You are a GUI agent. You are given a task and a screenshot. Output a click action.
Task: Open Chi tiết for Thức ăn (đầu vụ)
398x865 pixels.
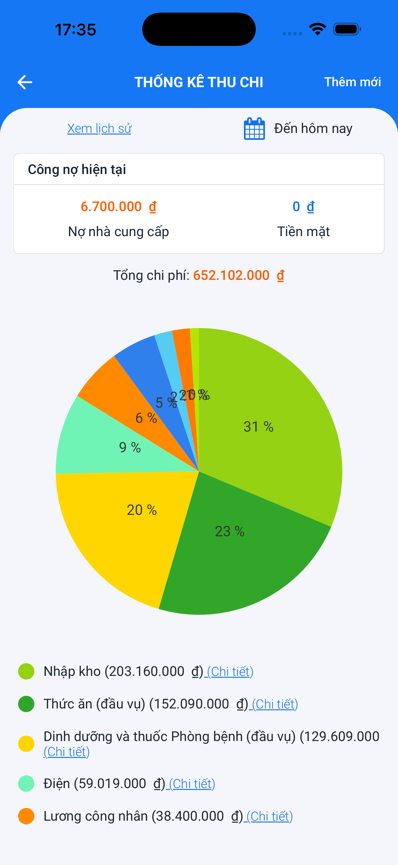(275, 704)
